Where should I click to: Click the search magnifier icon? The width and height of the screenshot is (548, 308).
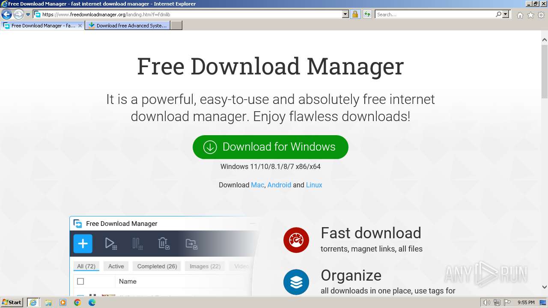tap(499, 14)
